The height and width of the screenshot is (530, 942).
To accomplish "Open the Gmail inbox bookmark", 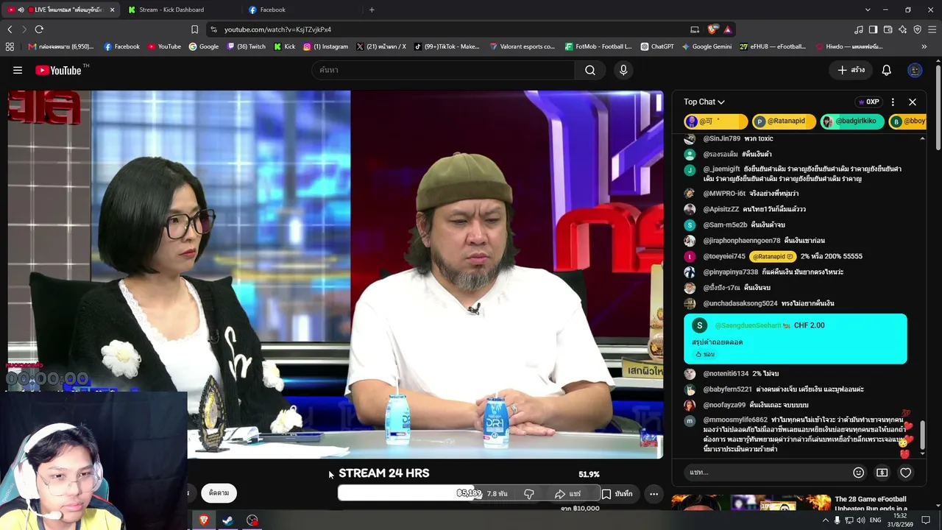I will 60,46.
